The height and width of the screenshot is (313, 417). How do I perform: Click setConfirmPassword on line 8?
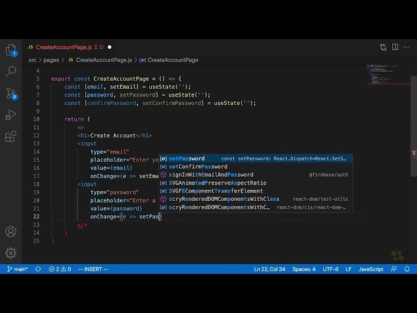point(171,103)
